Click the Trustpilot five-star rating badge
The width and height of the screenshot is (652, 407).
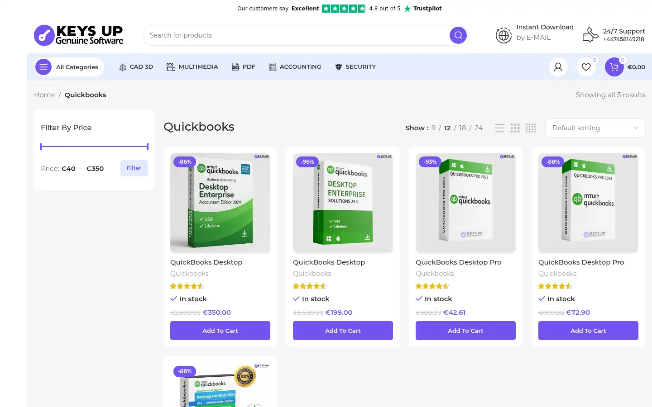tap(344, 9)
